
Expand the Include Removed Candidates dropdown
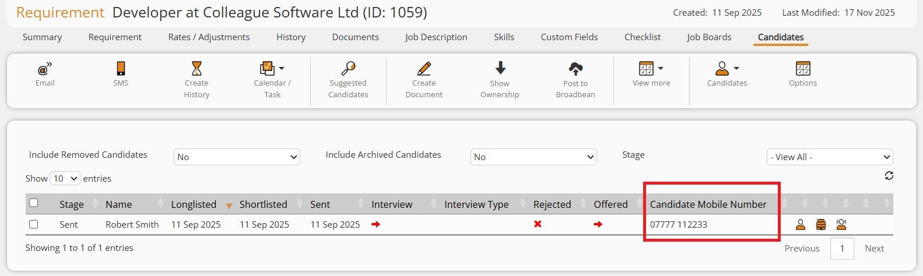pos(237,157)
